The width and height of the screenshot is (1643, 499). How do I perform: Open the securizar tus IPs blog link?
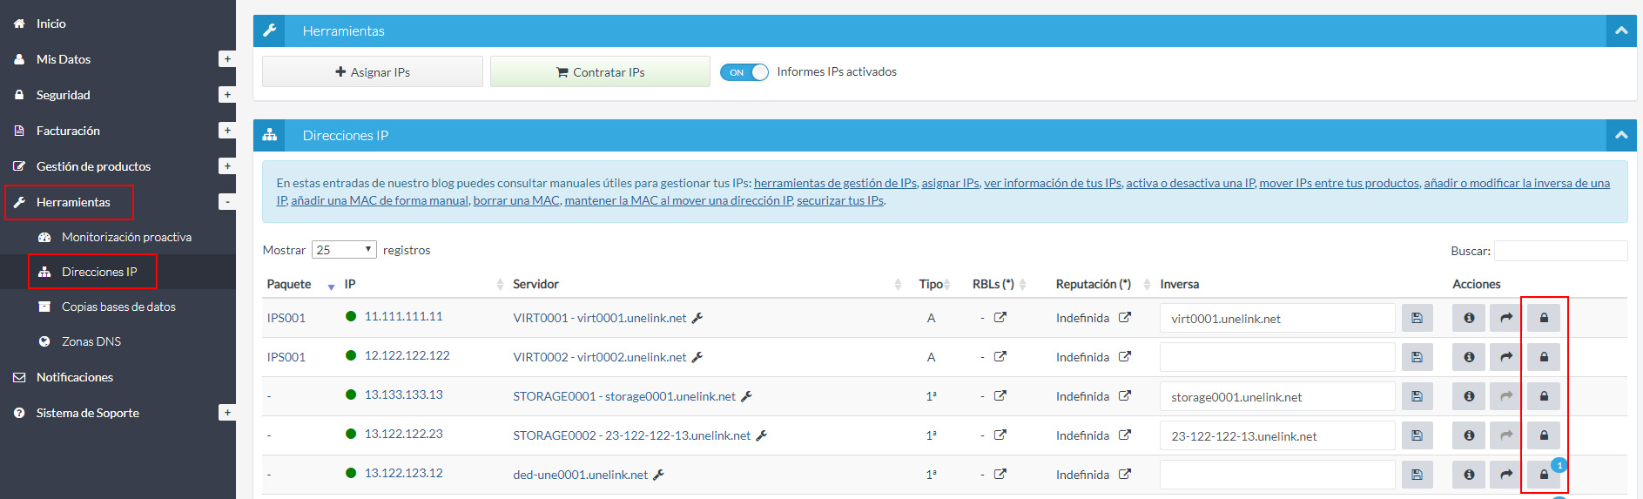(x=839, y=200)
